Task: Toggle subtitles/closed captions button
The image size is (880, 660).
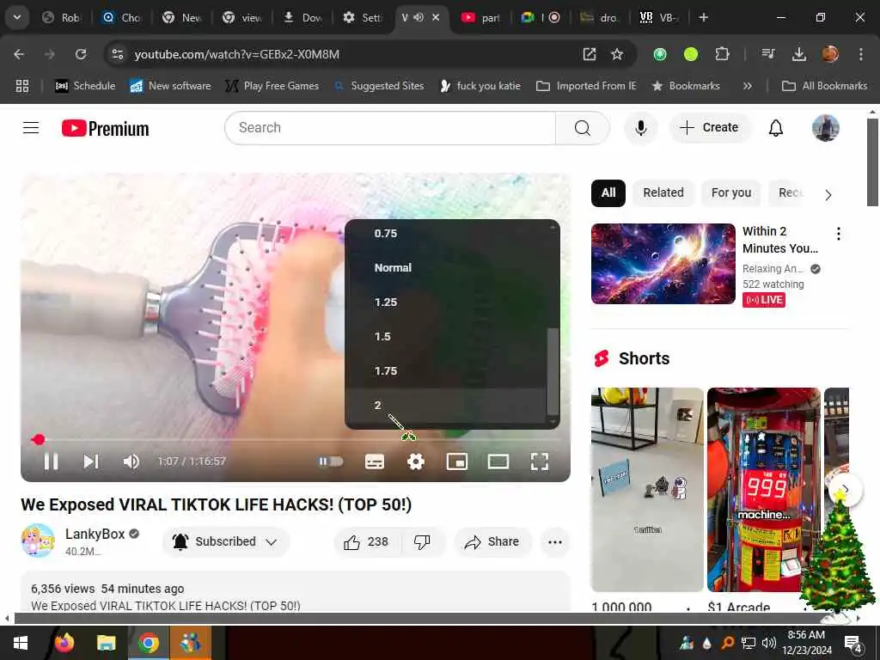Action: 375,461
